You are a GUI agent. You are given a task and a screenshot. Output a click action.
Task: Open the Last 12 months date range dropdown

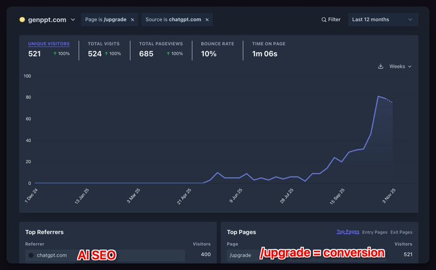[x=383, y=19]
